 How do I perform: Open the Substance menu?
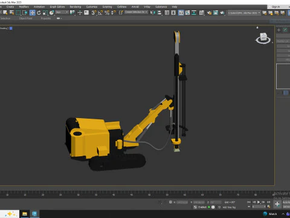click(x=161, y=7)
